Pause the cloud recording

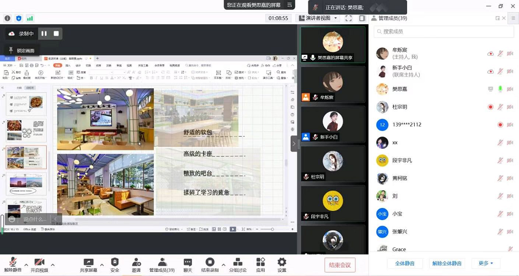pos(44,33)
